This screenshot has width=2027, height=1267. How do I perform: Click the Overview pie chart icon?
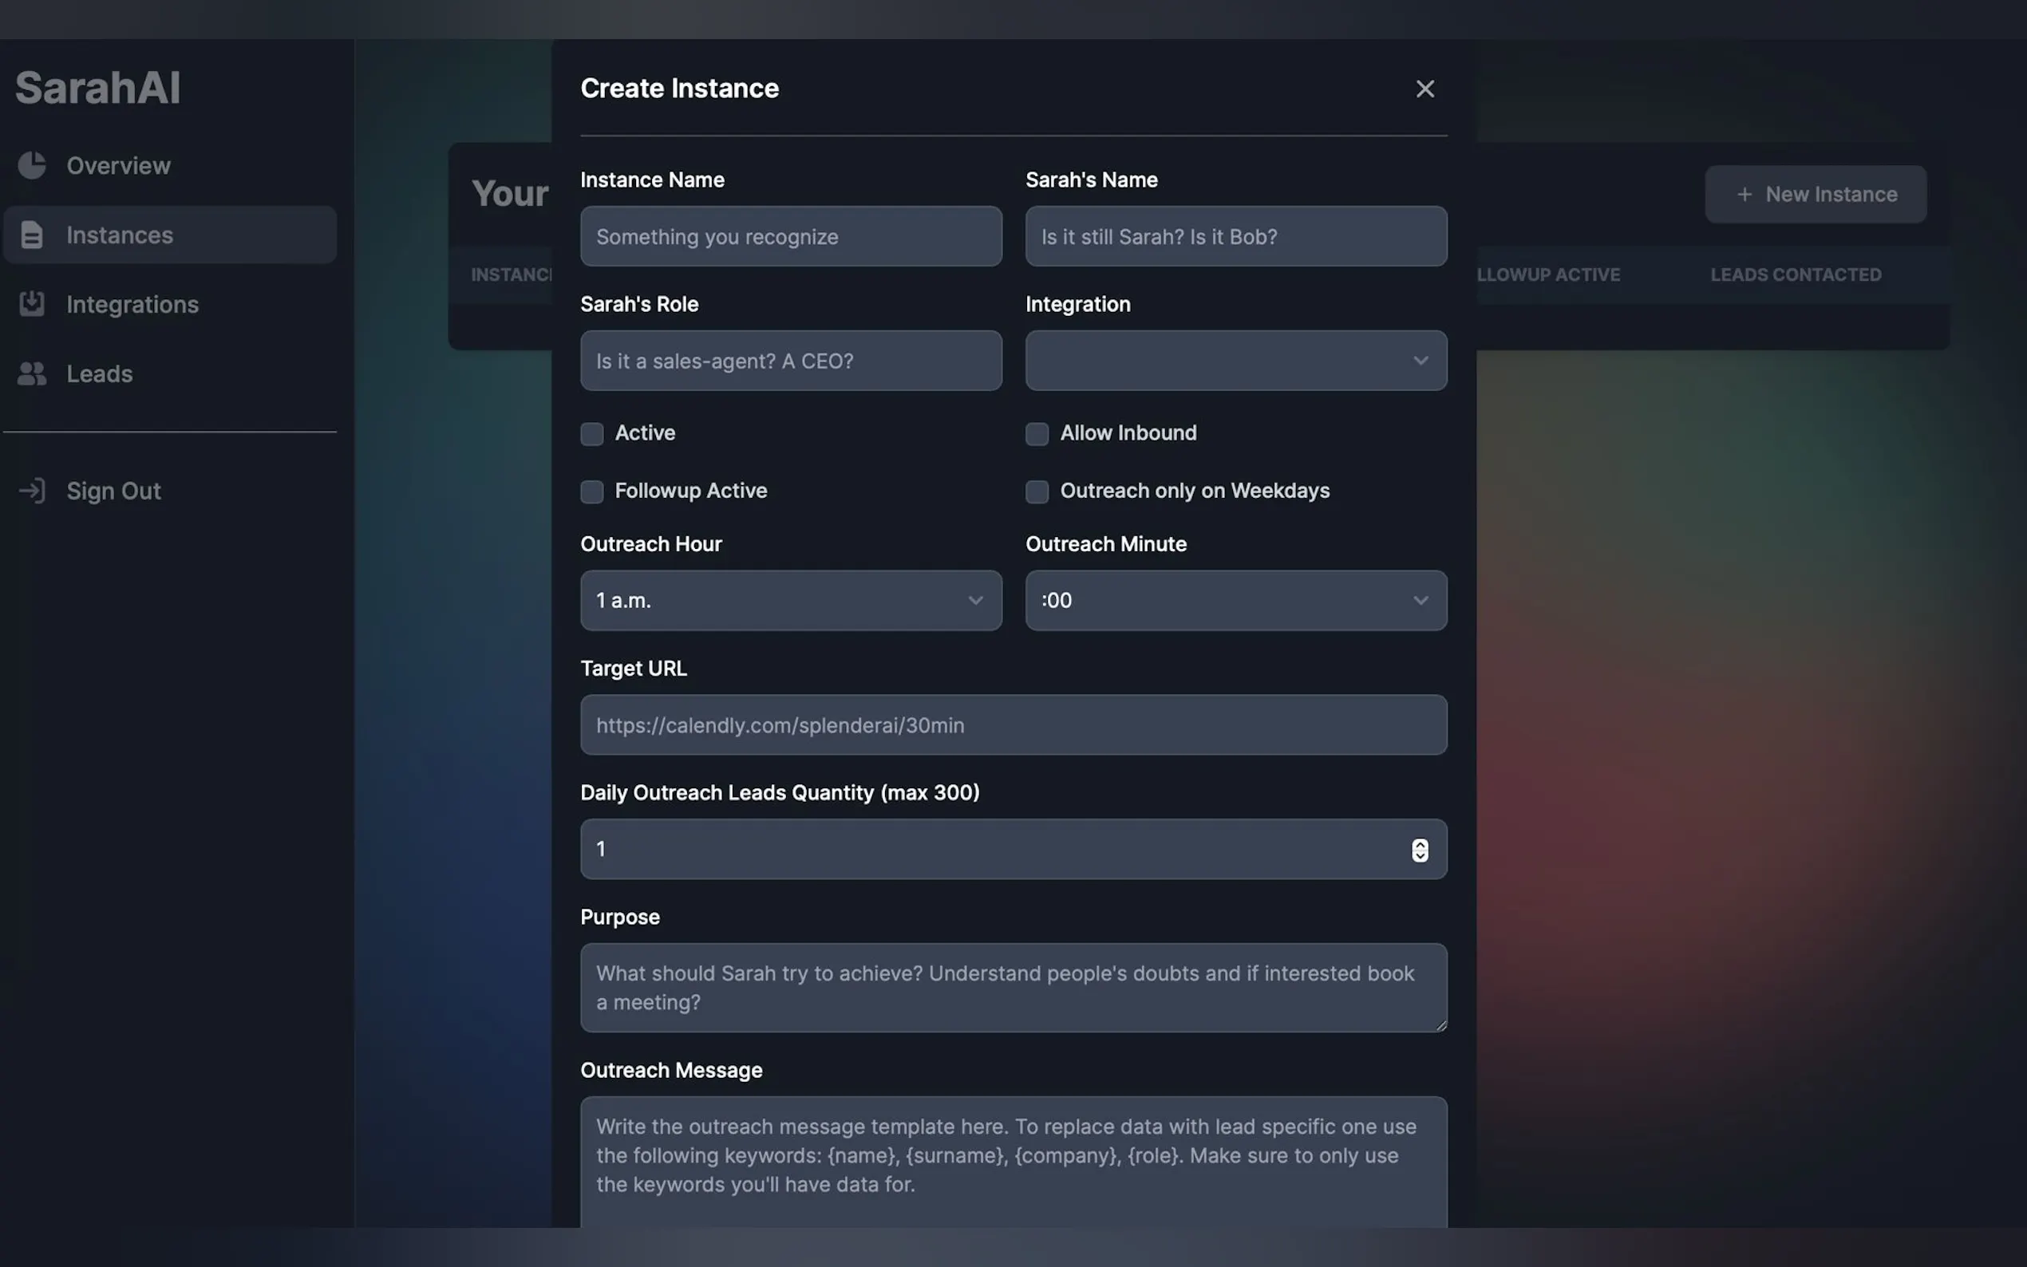32,165
